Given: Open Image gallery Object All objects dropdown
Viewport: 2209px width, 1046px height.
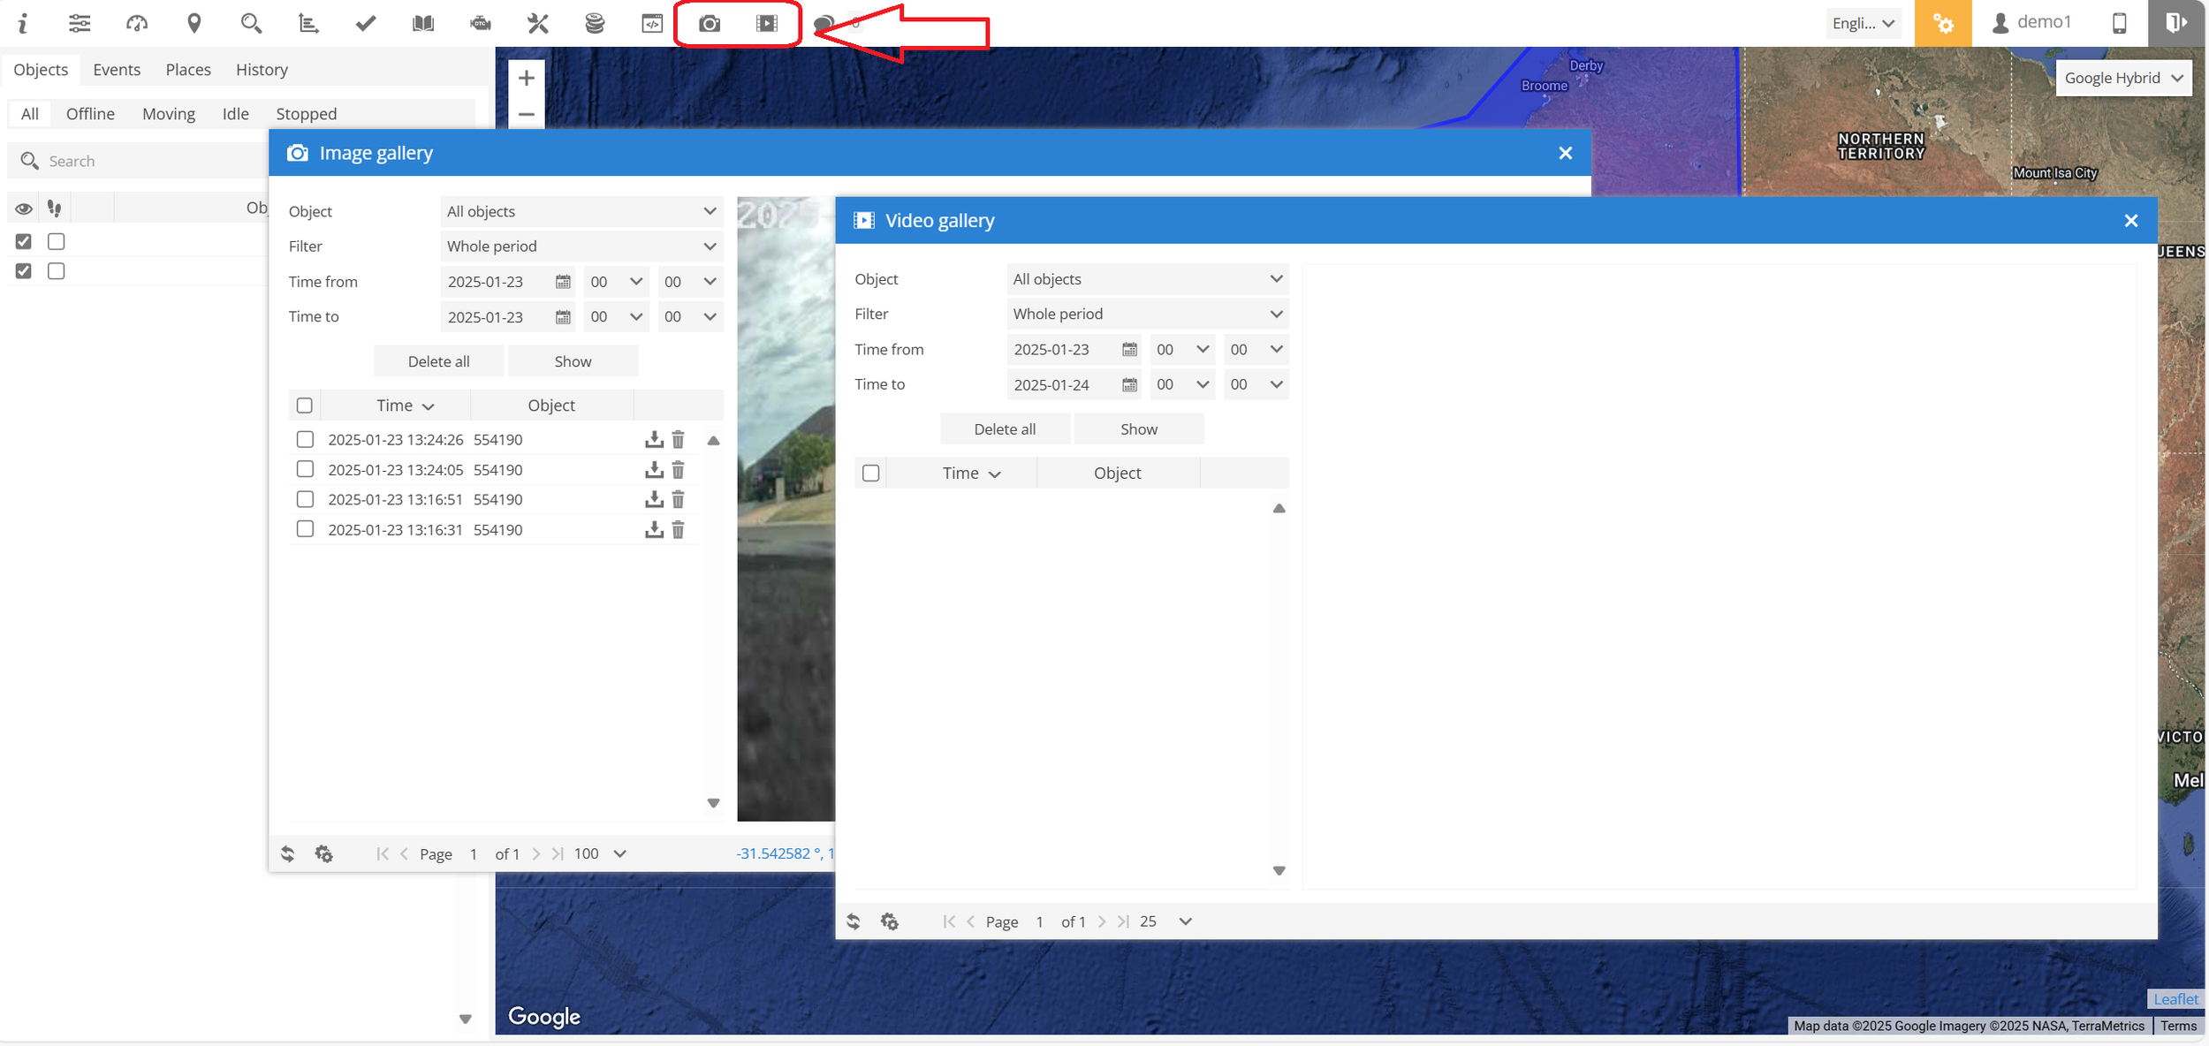Looking at the screenshot, I should pos(581,211).
